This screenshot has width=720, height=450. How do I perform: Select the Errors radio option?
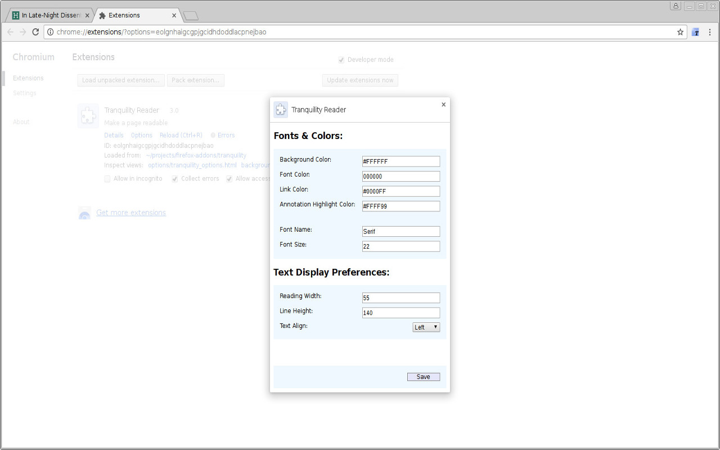tap(213, 136)
